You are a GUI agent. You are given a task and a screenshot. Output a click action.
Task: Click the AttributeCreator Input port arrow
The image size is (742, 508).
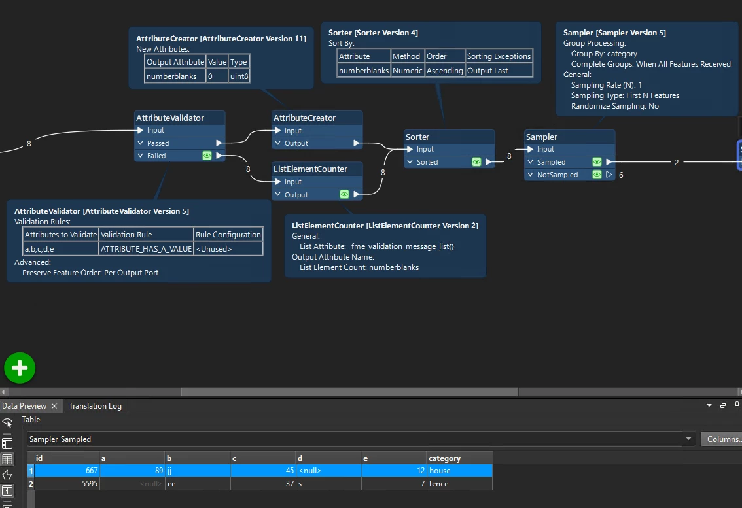277,131
